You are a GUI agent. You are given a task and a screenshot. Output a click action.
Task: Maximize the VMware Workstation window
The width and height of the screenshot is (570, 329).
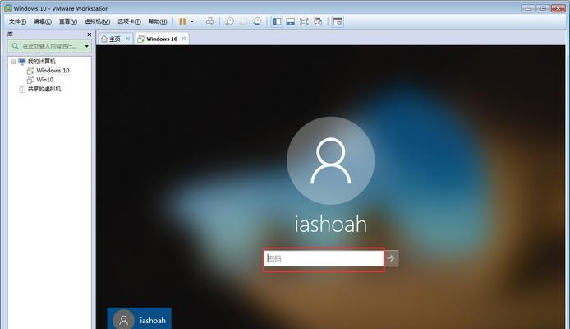(x=543, y=8)
